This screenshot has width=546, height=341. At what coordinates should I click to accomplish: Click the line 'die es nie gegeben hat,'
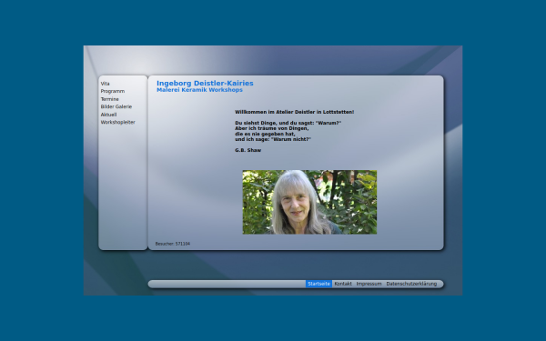[x=265, y=134]
